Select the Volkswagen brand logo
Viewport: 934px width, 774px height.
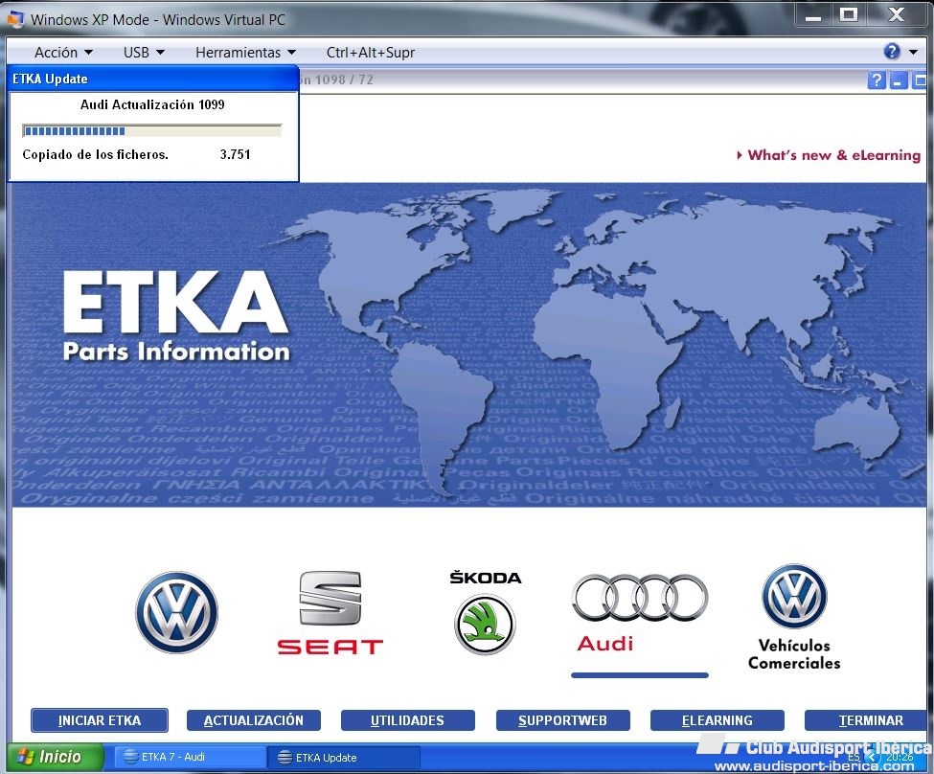177,612
